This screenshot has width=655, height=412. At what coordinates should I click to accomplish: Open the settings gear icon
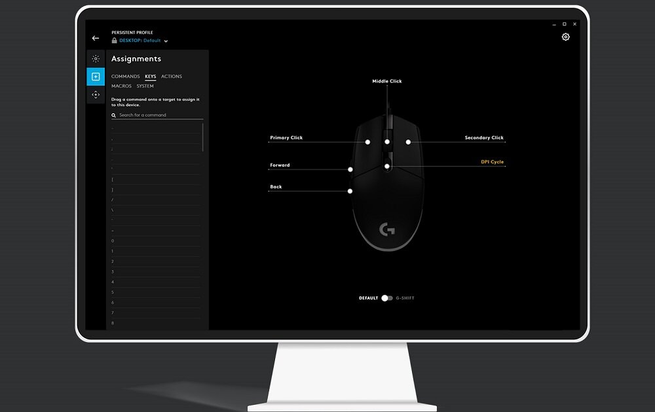point(566,37)
